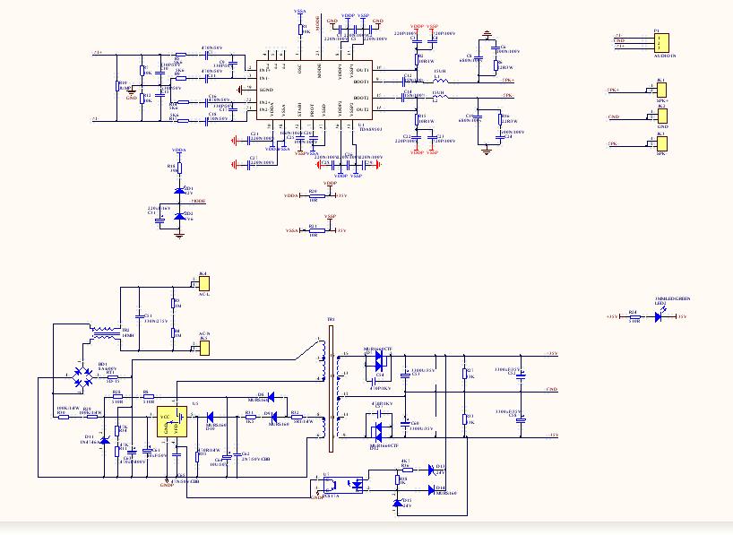Select the RT1 5D-15 thermistor

point(113,377)
